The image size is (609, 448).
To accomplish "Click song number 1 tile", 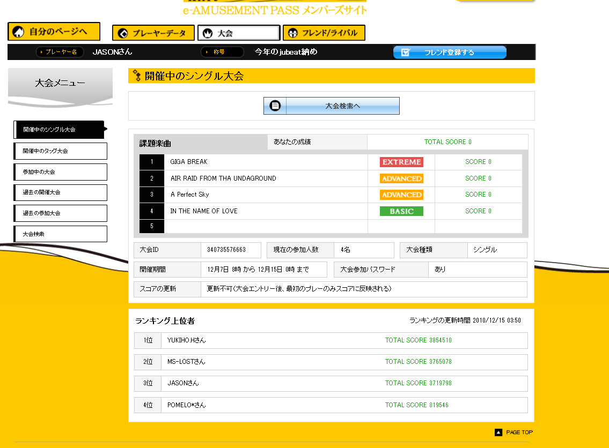I will [x=152, y=162].
